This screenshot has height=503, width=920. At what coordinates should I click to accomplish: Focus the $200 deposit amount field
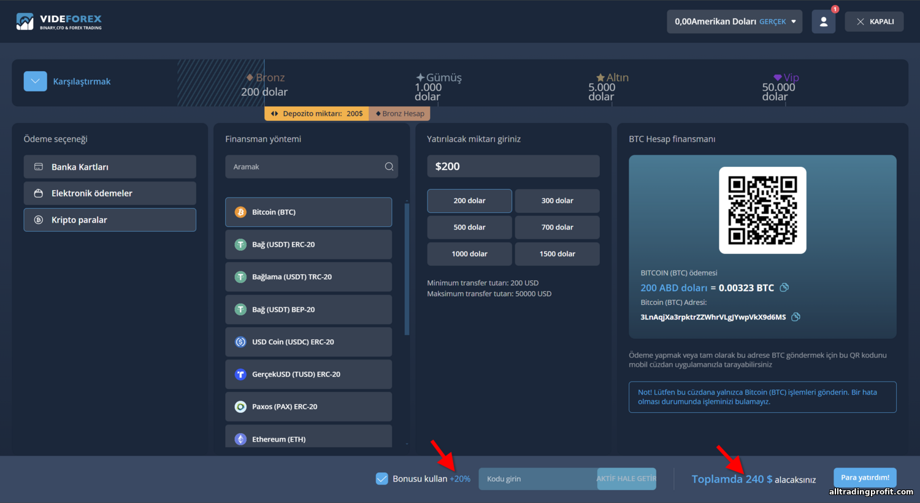513,166
